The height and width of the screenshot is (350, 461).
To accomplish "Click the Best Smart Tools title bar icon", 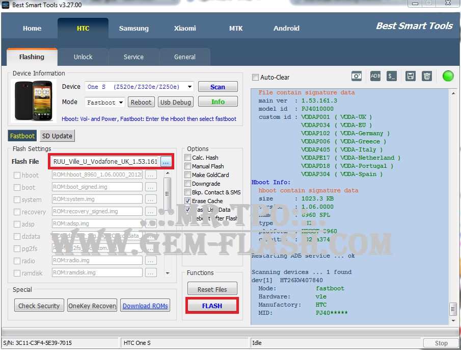I will click(x=5, y=5).
